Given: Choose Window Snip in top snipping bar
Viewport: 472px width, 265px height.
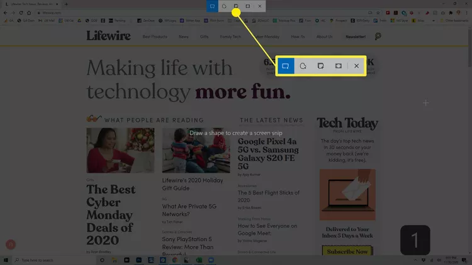Looking at the screenshot, I should [x=236, y=6].
